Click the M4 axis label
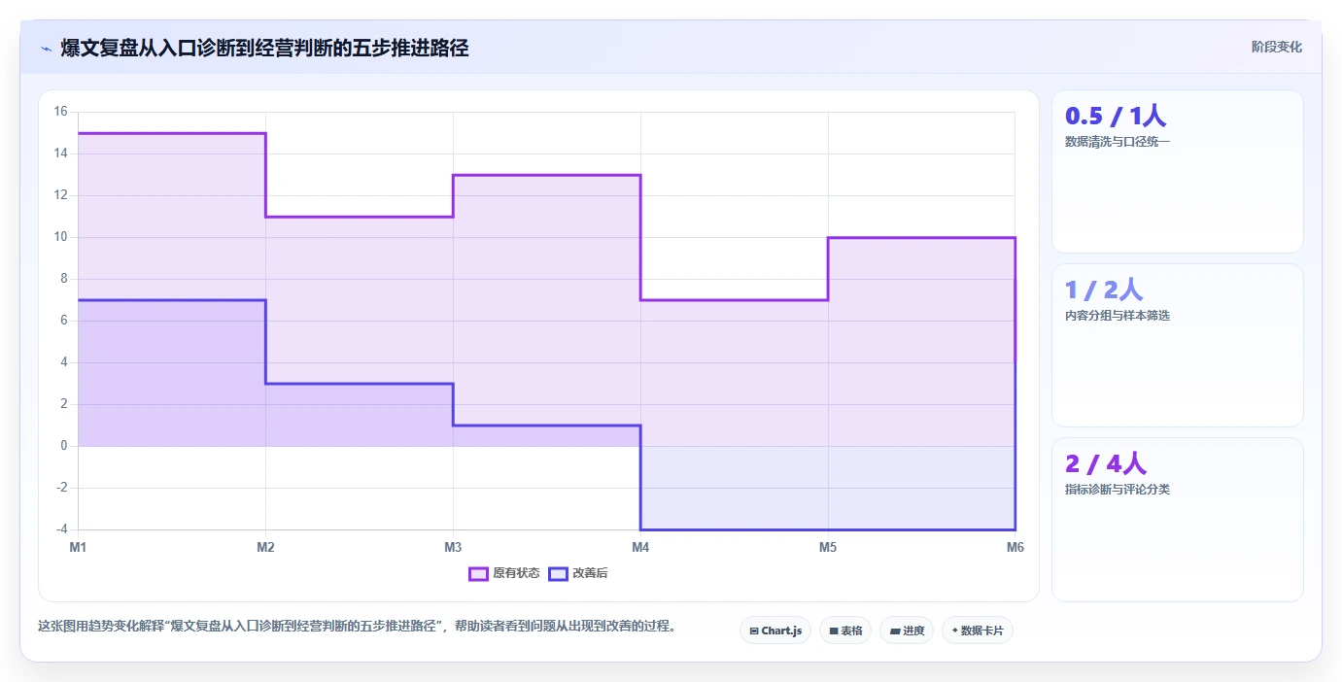 (x=640, y=547)
